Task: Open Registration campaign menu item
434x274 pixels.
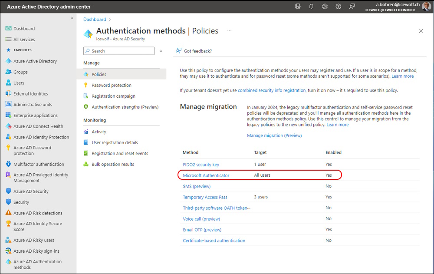Action: click(x=113, y=96)
